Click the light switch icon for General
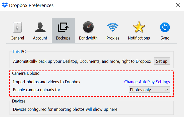Screen dimensions: 184x117 coord(17,27)
